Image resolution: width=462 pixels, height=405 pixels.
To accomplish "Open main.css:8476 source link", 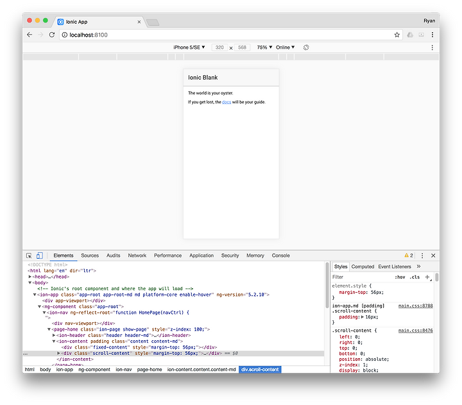I will (x=415, y=331).
